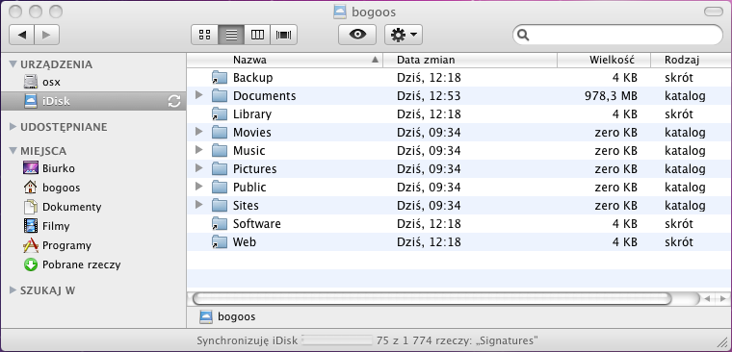Screen dimensions: 732x352
Task: Expand the Movies folder disclosure triangle
Action: coord(199,132)
